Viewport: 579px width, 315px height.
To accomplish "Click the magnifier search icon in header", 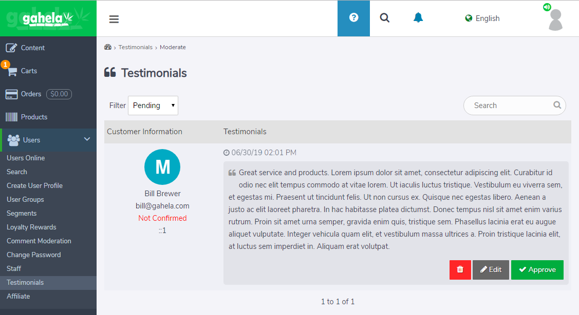I will (385, 18).
